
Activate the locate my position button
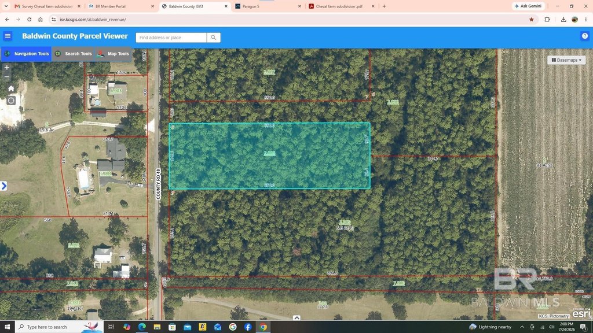pyautogui.click(x=11, y=101)
